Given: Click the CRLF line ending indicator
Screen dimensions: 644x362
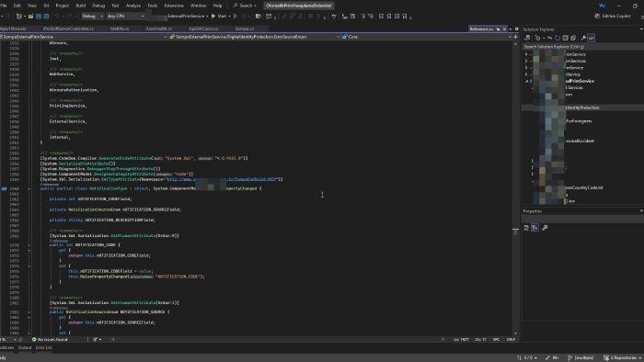Looking at the screenshot, I should coord(511,339).
